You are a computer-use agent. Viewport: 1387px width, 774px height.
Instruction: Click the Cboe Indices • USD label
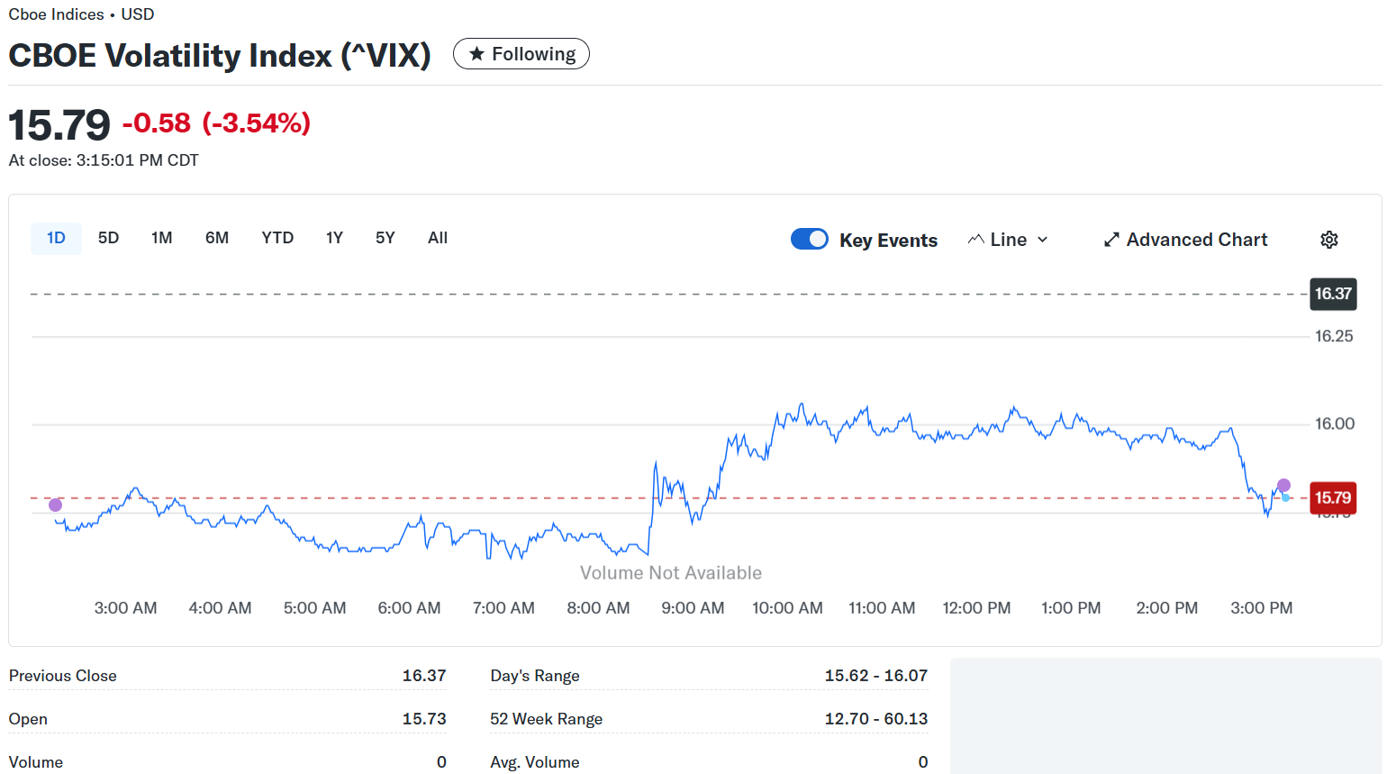[81, 14]
